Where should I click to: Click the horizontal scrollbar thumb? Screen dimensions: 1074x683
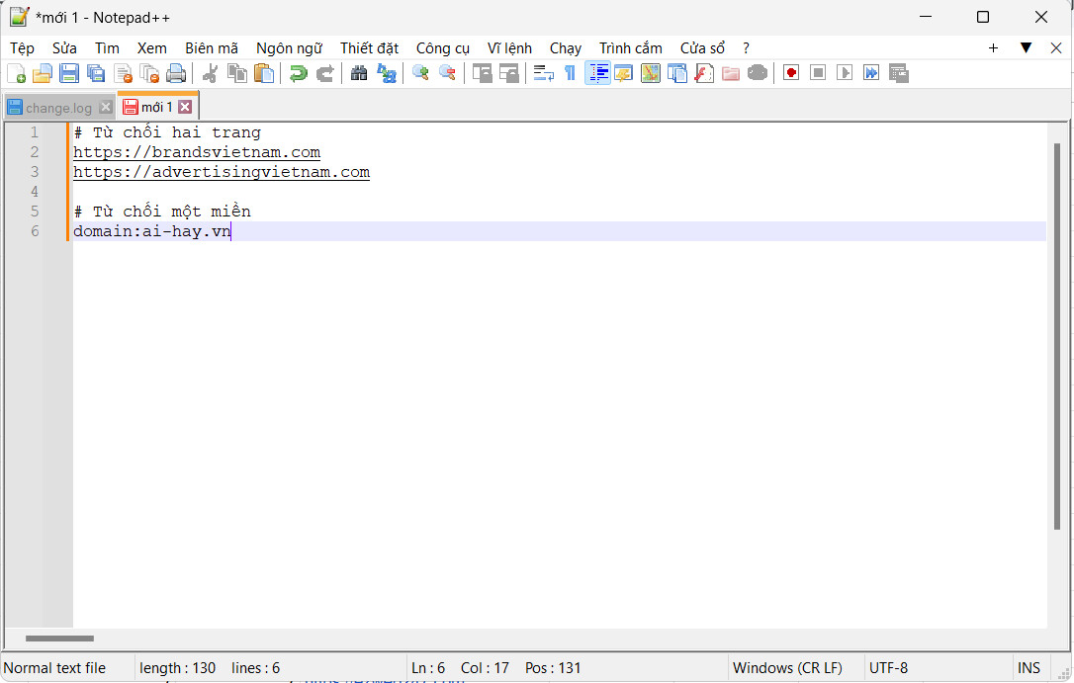point(59,639)
